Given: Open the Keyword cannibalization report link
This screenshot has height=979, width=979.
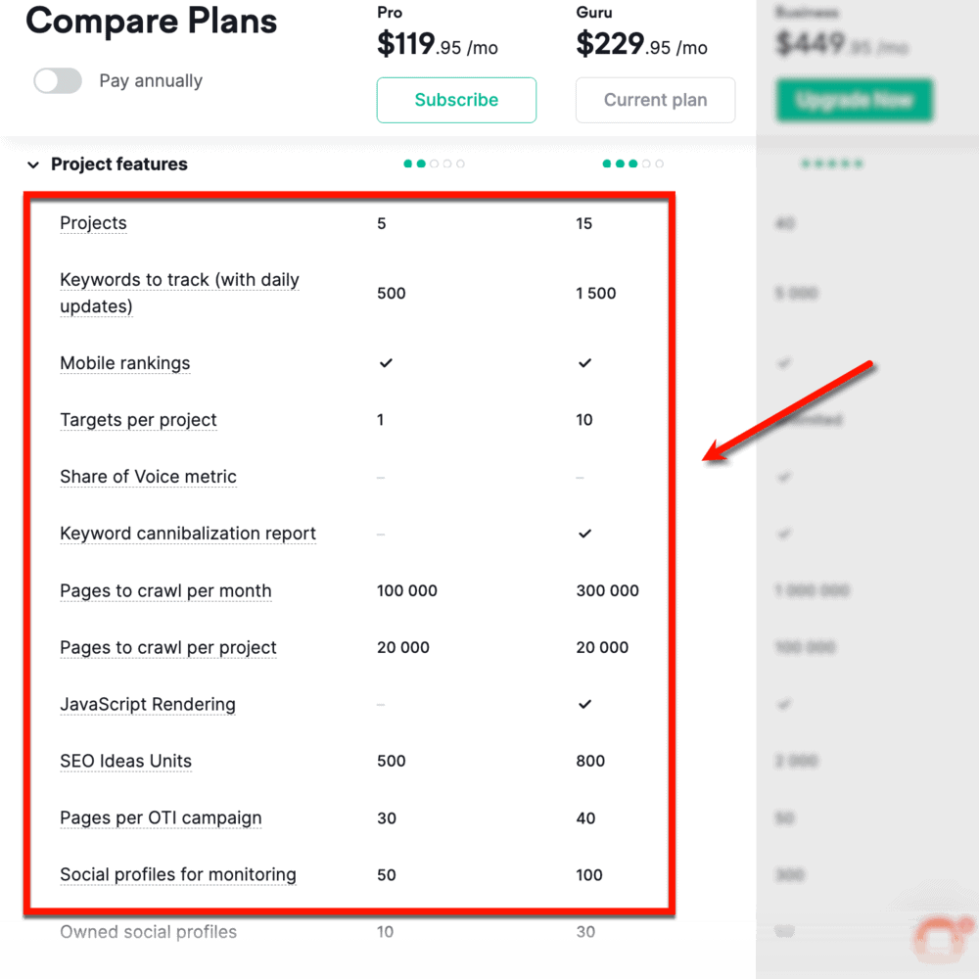Looking at the screenshot, I should pyautogui.click(x=188, y=534).
